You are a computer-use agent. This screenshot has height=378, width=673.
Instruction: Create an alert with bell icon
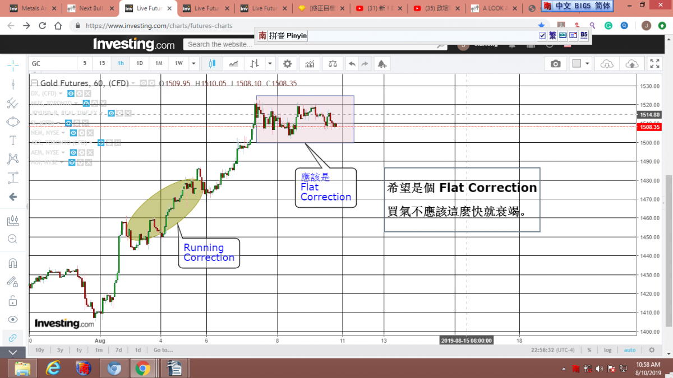pos(382,63)
